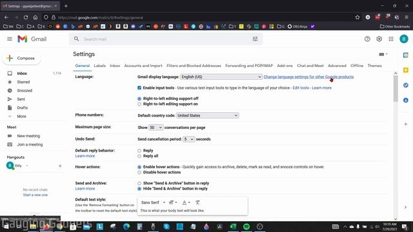Click the Gmail logo
Image resolution: width=413 pixels, height=232 pixels.
pos(32,39)
